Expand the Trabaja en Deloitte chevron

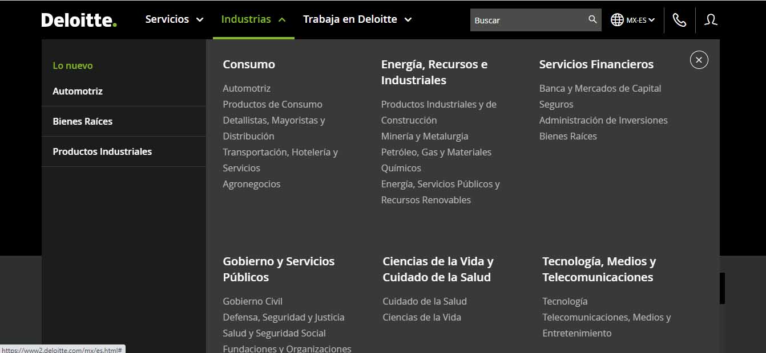(x=408, y=20)
